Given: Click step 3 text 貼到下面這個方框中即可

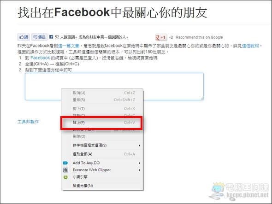Looking at the screenshot, I should pos(48,70).
